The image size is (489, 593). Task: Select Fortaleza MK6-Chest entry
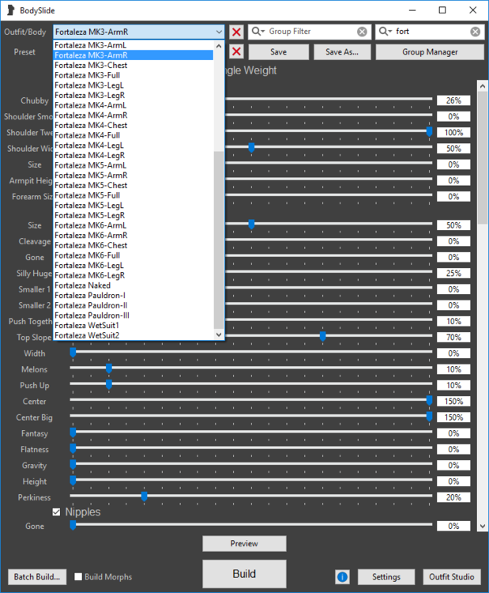pos(134,245)
